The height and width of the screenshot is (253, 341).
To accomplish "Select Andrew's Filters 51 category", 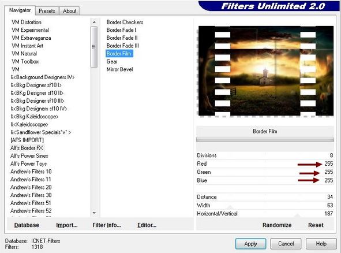I will [x=31, y=203].
